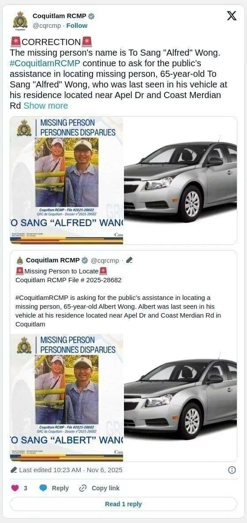Like the post with the heart icon

coord(15,488)
